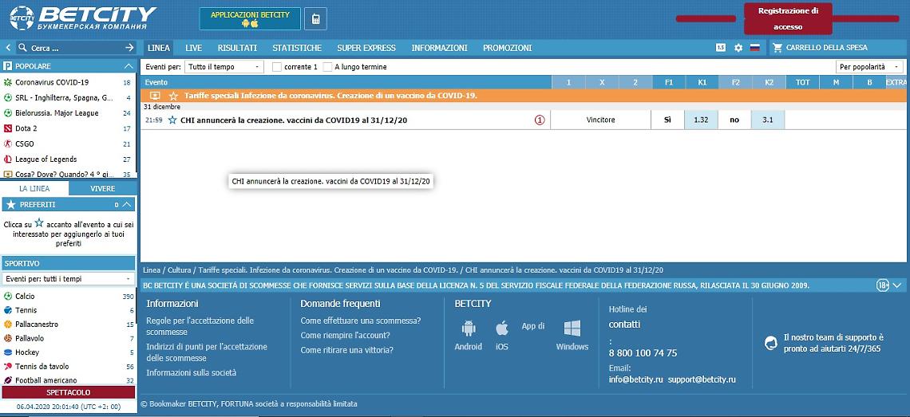The image size is (910, 417).
Task: Click the Android app icon in footer
Action: (x=469, y=328)
